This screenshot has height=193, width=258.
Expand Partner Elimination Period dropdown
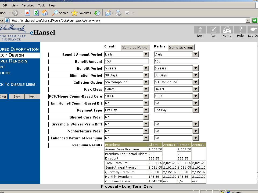pos(196,75)
